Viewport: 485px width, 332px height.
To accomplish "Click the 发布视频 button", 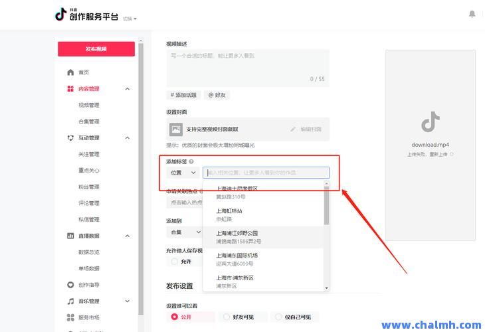I will (96, 49).
